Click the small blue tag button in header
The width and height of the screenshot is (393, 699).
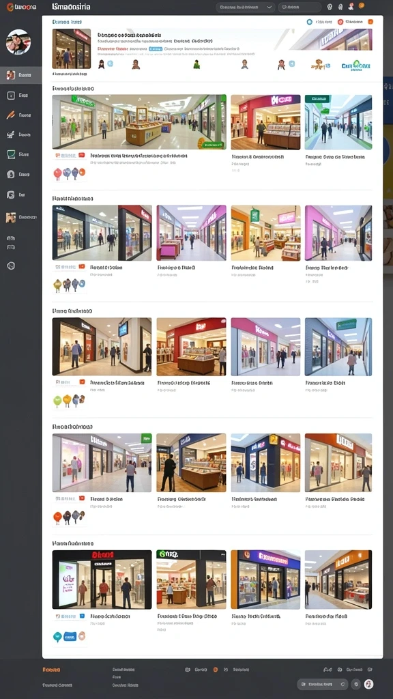tap(155, 48)
